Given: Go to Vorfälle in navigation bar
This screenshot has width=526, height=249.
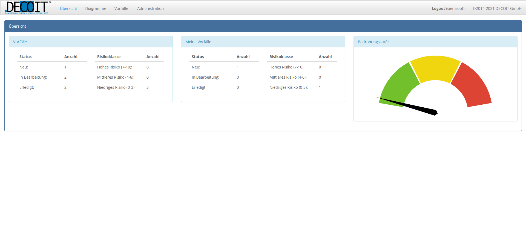Looking at the screenshot, I should 121,8.
